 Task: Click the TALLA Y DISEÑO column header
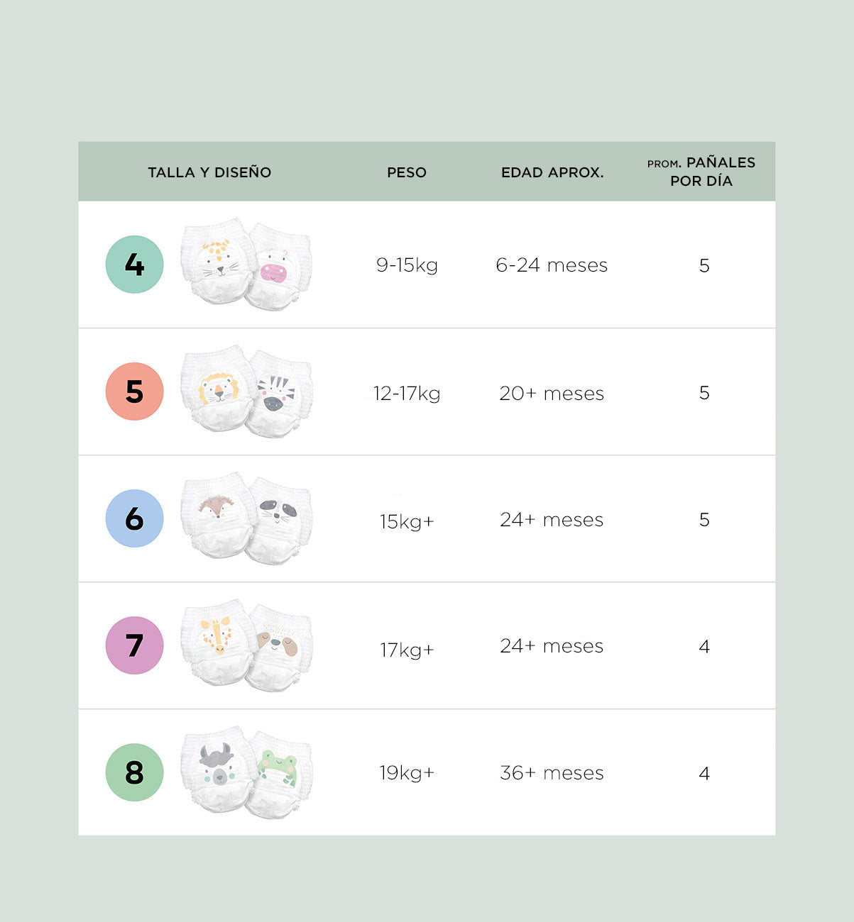click(x=209, y=172)
